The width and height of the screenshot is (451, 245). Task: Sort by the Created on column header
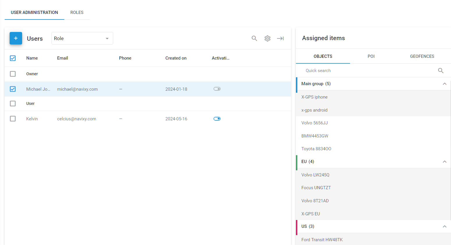click(176, 58)
